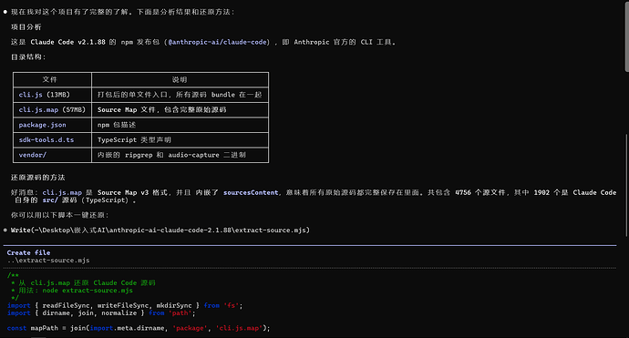Click the sourcesContent keyword in paragraph
Screen dimensions: 629x338
(x=251, y=192)
